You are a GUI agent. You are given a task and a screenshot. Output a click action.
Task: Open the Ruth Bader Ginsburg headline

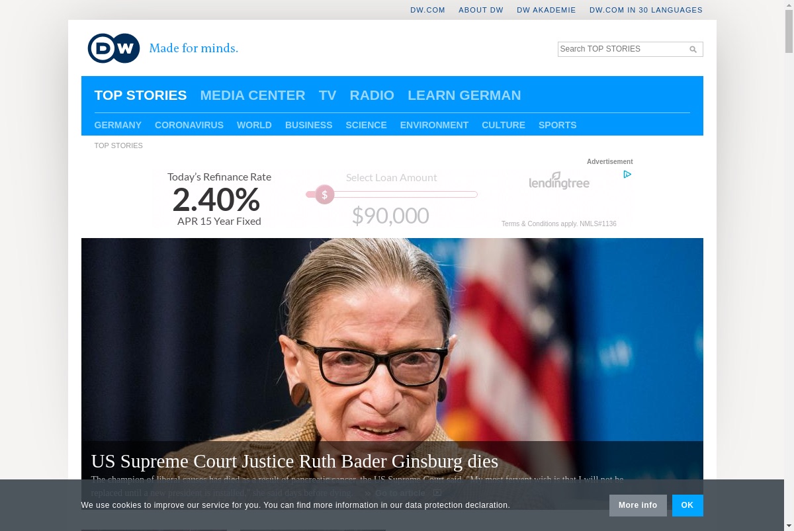click(294, 461)
